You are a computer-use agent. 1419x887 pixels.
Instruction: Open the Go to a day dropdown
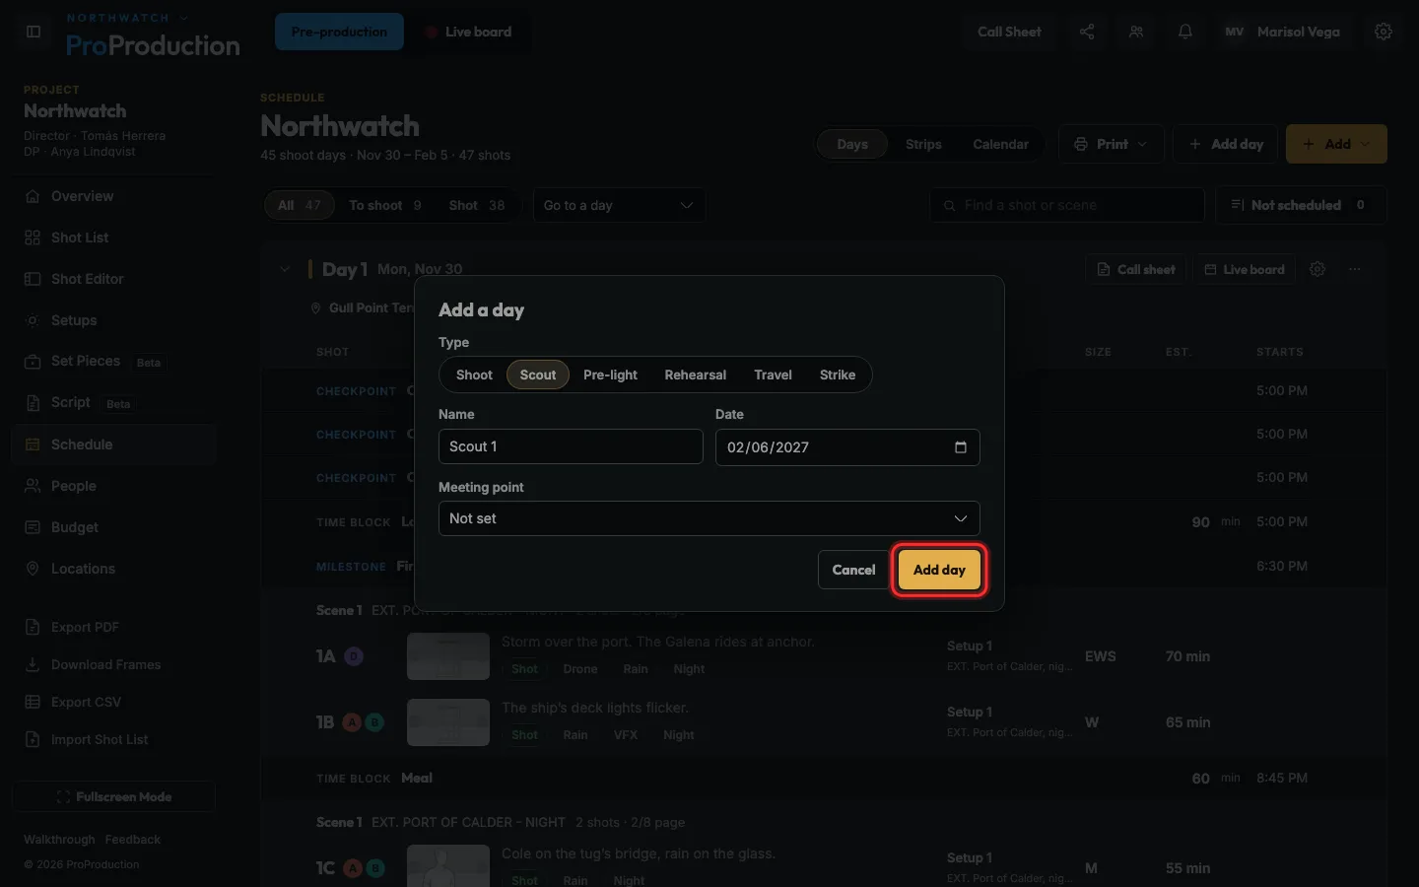point(619,205)
